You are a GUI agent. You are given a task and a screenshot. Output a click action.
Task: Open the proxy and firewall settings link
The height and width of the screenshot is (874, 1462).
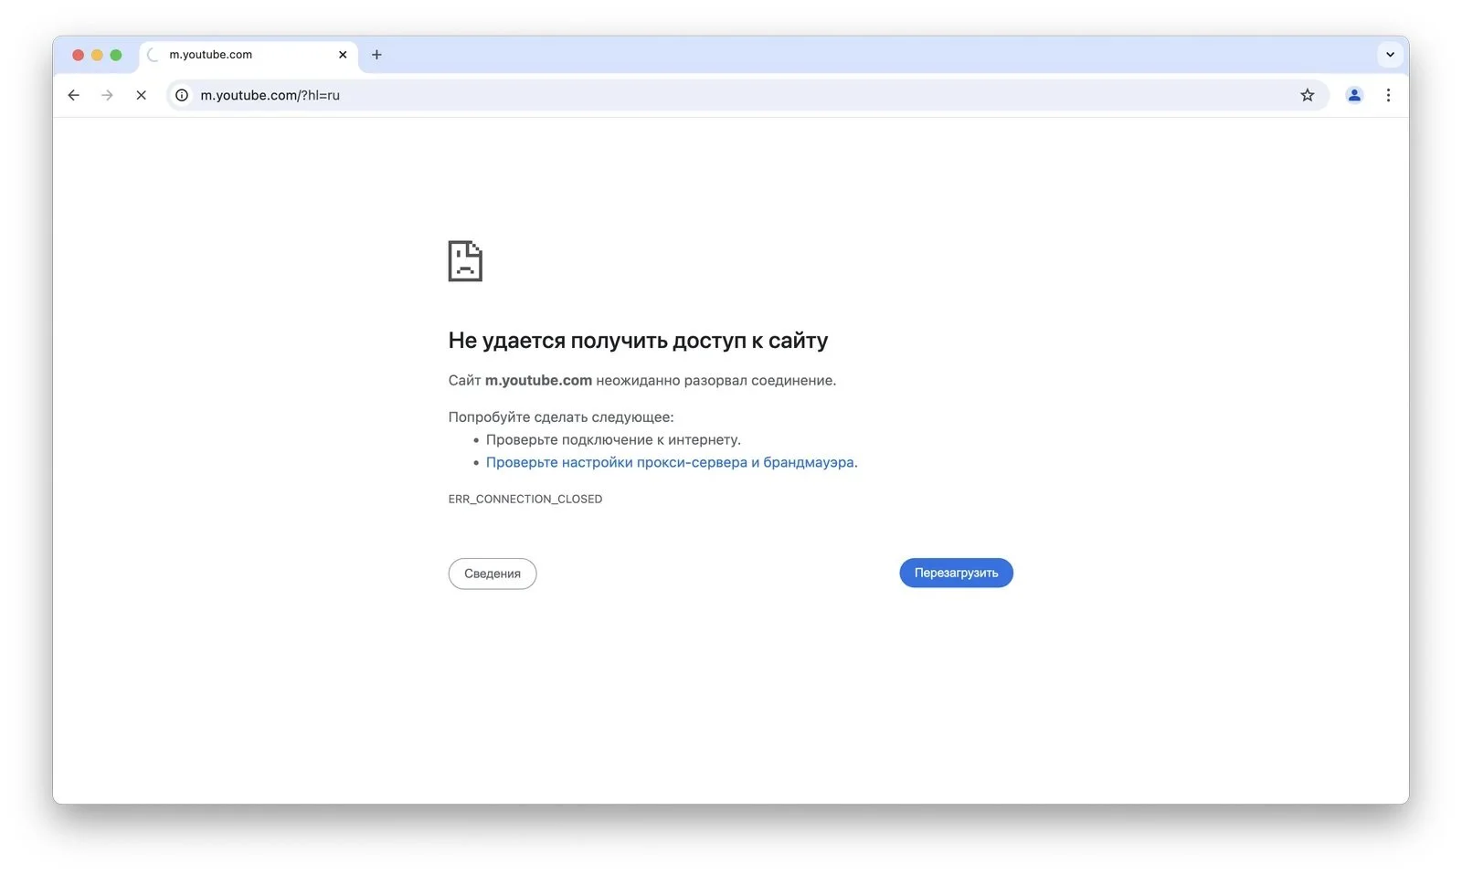click(670, 462)
